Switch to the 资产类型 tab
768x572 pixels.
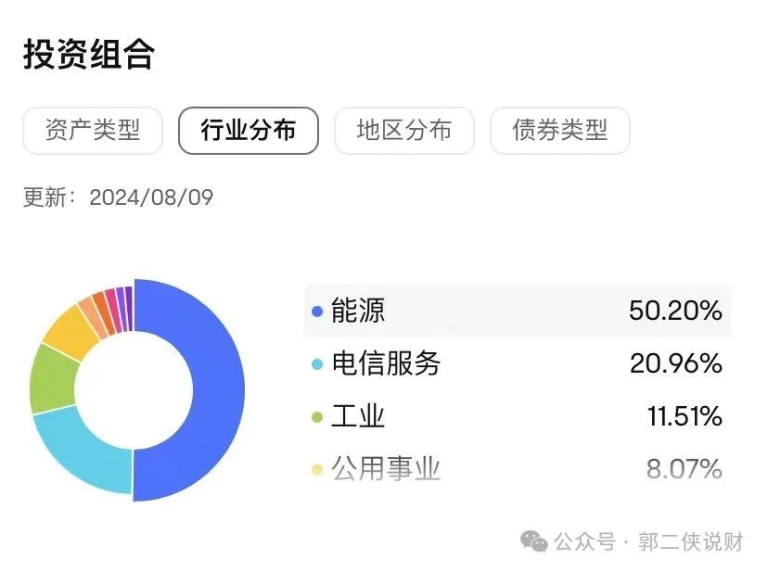pos(93,131)
